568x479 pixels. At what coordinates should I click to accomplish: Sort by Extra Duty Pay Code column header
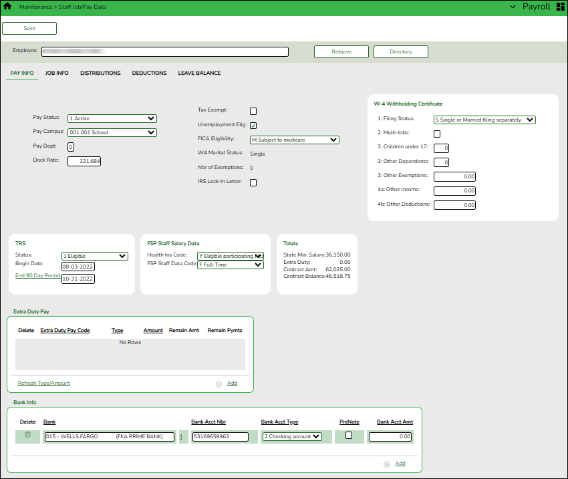click(65, 330)
